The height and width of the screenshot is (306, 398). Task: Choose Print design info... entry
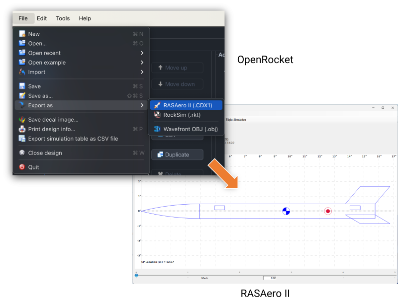[x=81, y=129]
